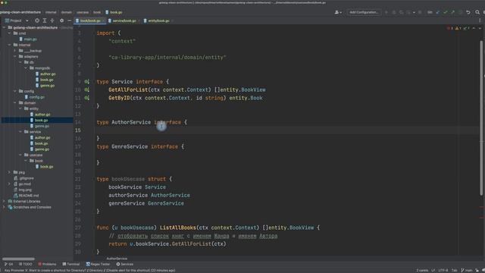
Task: Select main.go in the project tree
Action: [28, 39]
